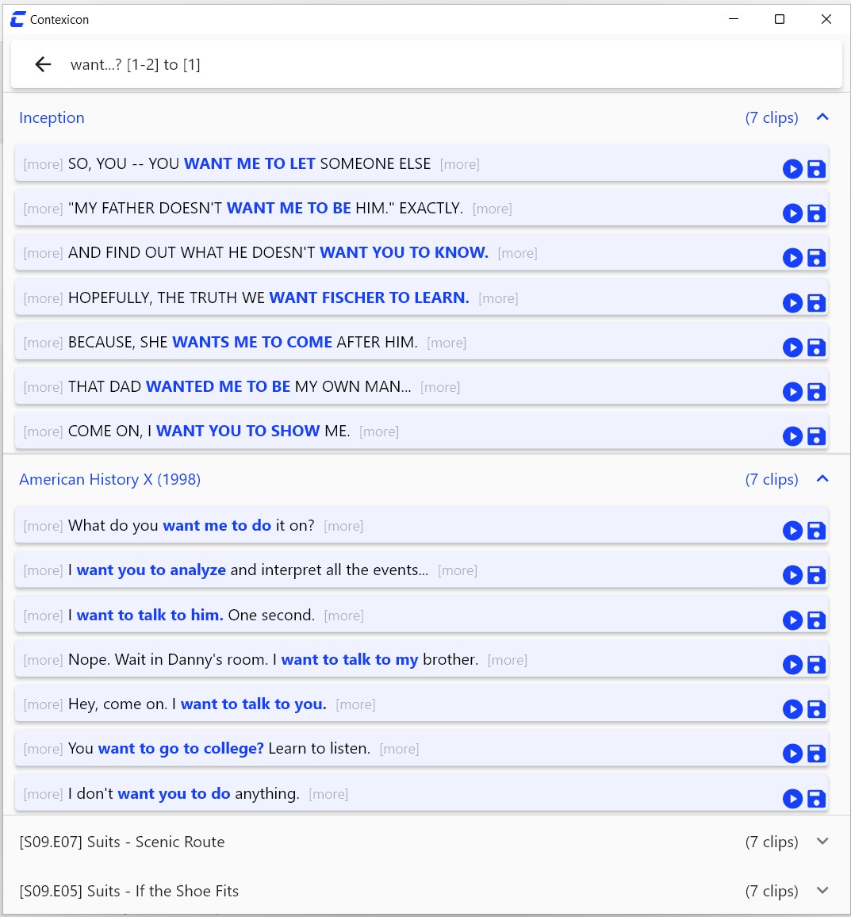The image size is (851, 917).
Task: Collapse the American History X section chevron
Action: pyautogui.click(x=822, y=479)
